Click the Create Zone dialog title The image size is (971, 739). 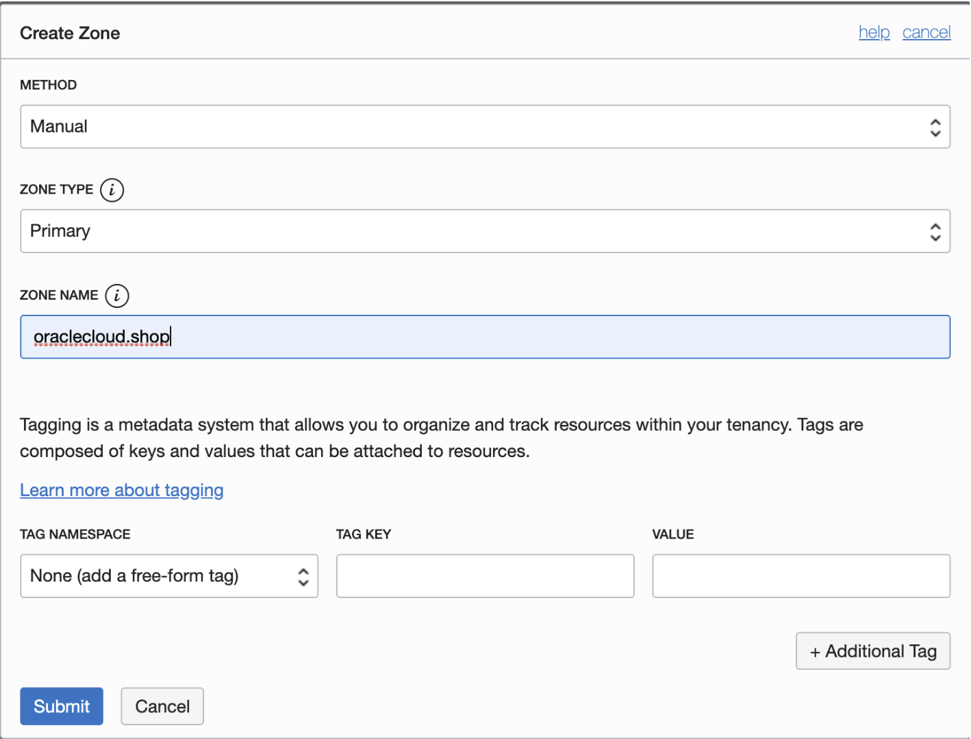(70, 33)
